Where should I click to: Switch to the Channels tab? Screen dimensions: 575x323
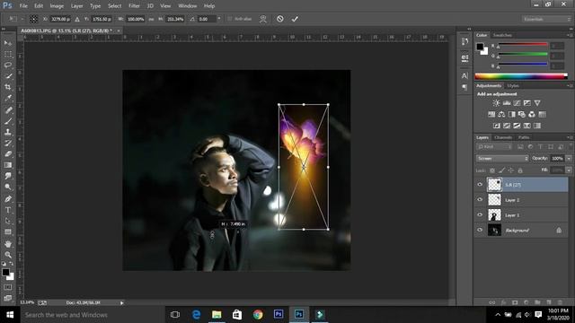tap(503, 137)
